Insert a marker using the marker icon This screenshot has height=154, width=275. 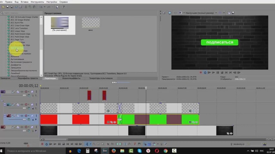click(x=134, y=144)
